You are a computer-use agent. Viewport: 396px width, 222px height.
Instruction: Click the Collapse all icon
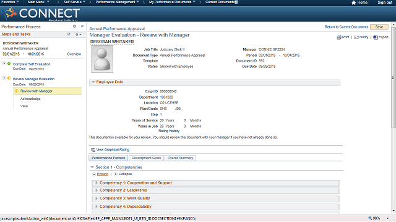116,174
